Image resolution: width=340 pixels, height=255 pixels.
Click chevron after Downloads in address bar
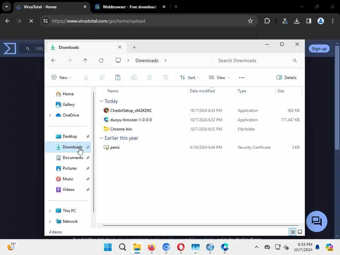point(165,60)
